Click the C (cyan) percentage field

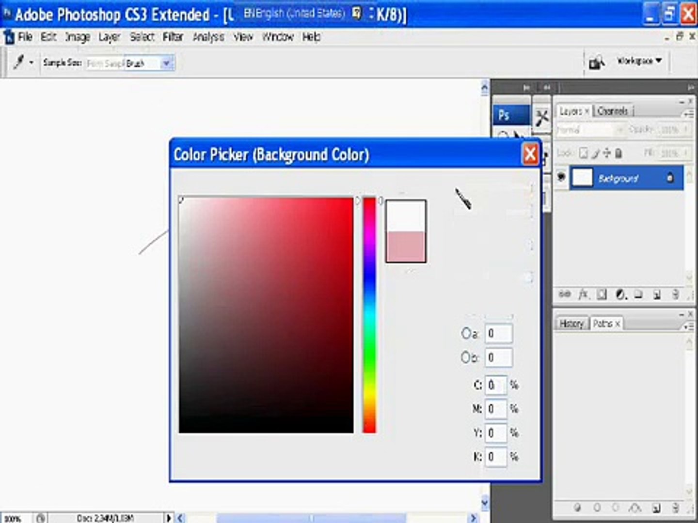[x=496, y=385]
